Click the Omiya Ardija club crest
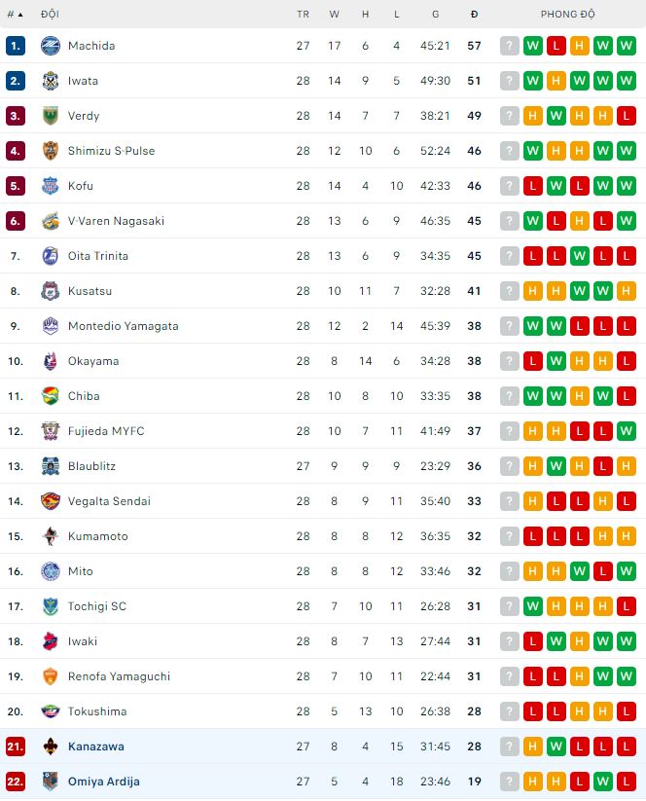 pos(51,782)
